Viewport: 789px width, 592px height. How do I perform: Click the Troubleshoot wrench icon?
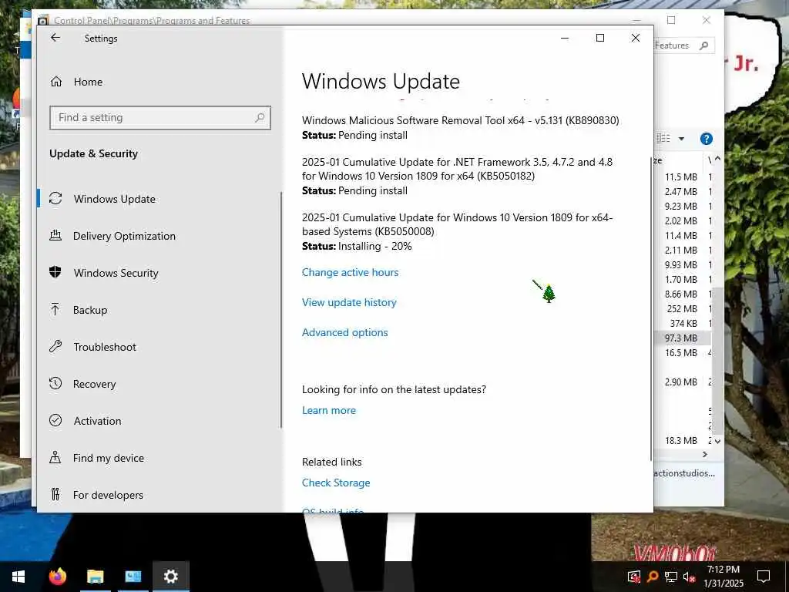55,346
